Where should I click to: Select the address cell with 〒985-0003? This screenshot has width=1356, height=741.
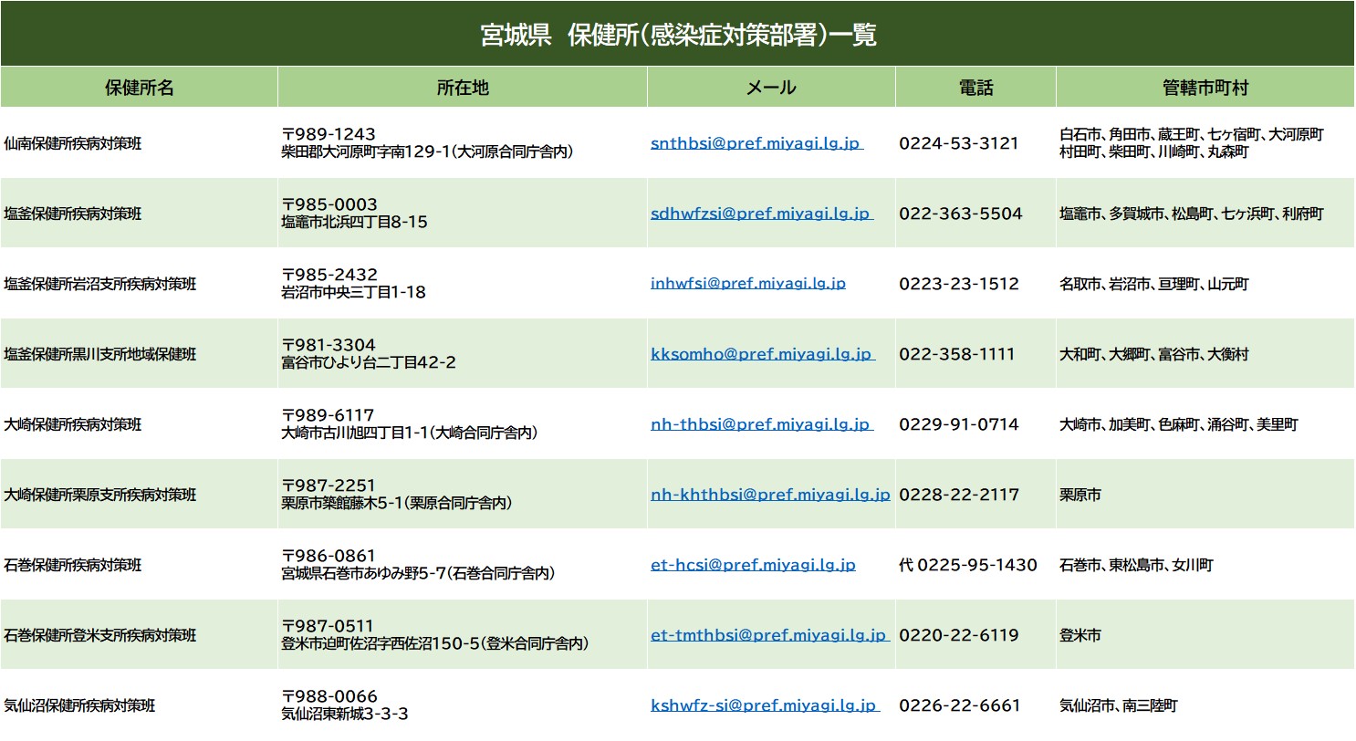click(463, 214)
